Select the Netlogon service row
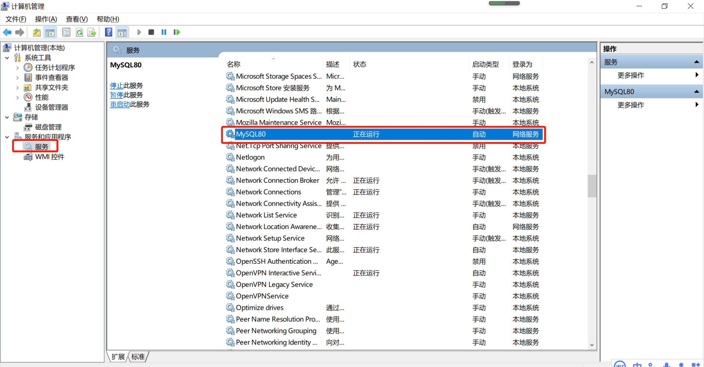The height and width of the screenshot is (367, 704). pyautogui.click(x=384, y=157)
